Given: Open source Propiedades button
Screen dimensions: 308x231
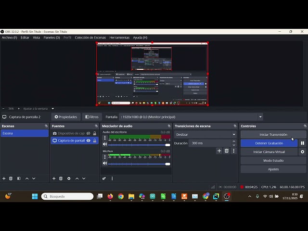Looking at the screenshot, I should click(x=66, y=117).
